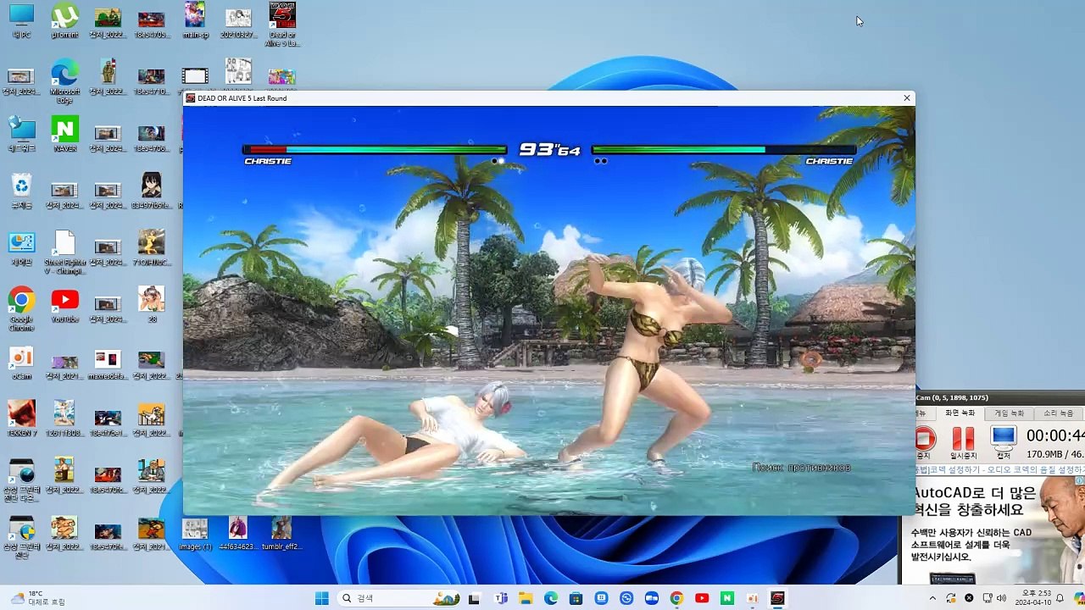Screen dimensions: 1085x610
Task: Launch µTorrent from the desktop
Action: [x=64, y=20]
